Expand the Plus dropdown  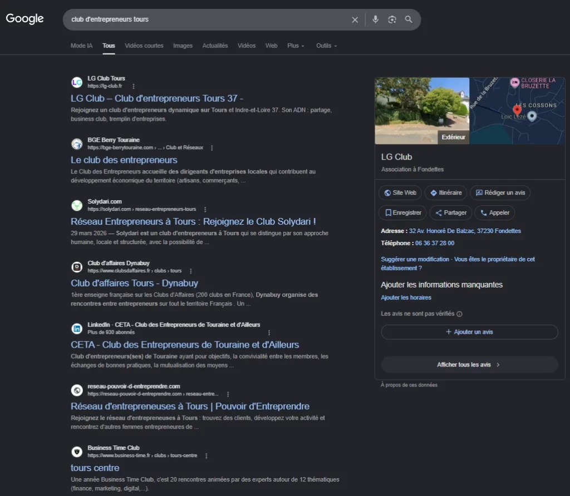(296, 46)
